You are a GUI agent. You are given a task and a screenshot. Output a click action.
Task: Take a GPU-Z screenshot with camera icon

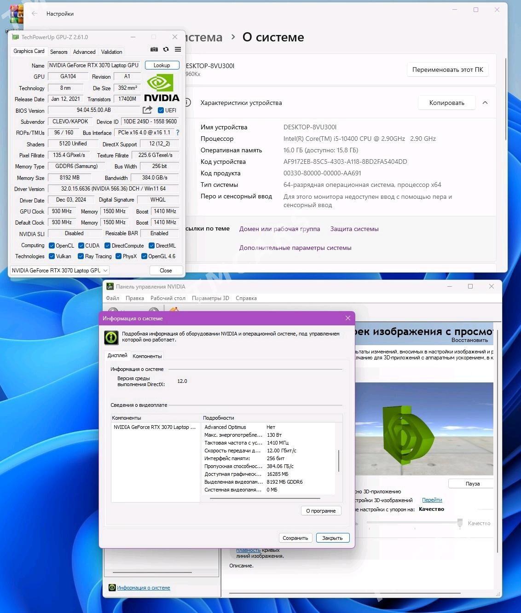(154, 49)
